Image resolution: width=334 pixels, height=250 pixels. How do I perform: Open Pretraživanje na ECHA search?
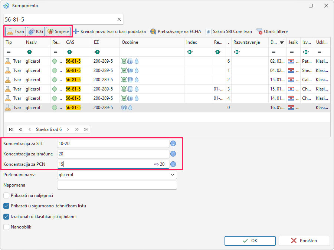[x=176, y=32]
